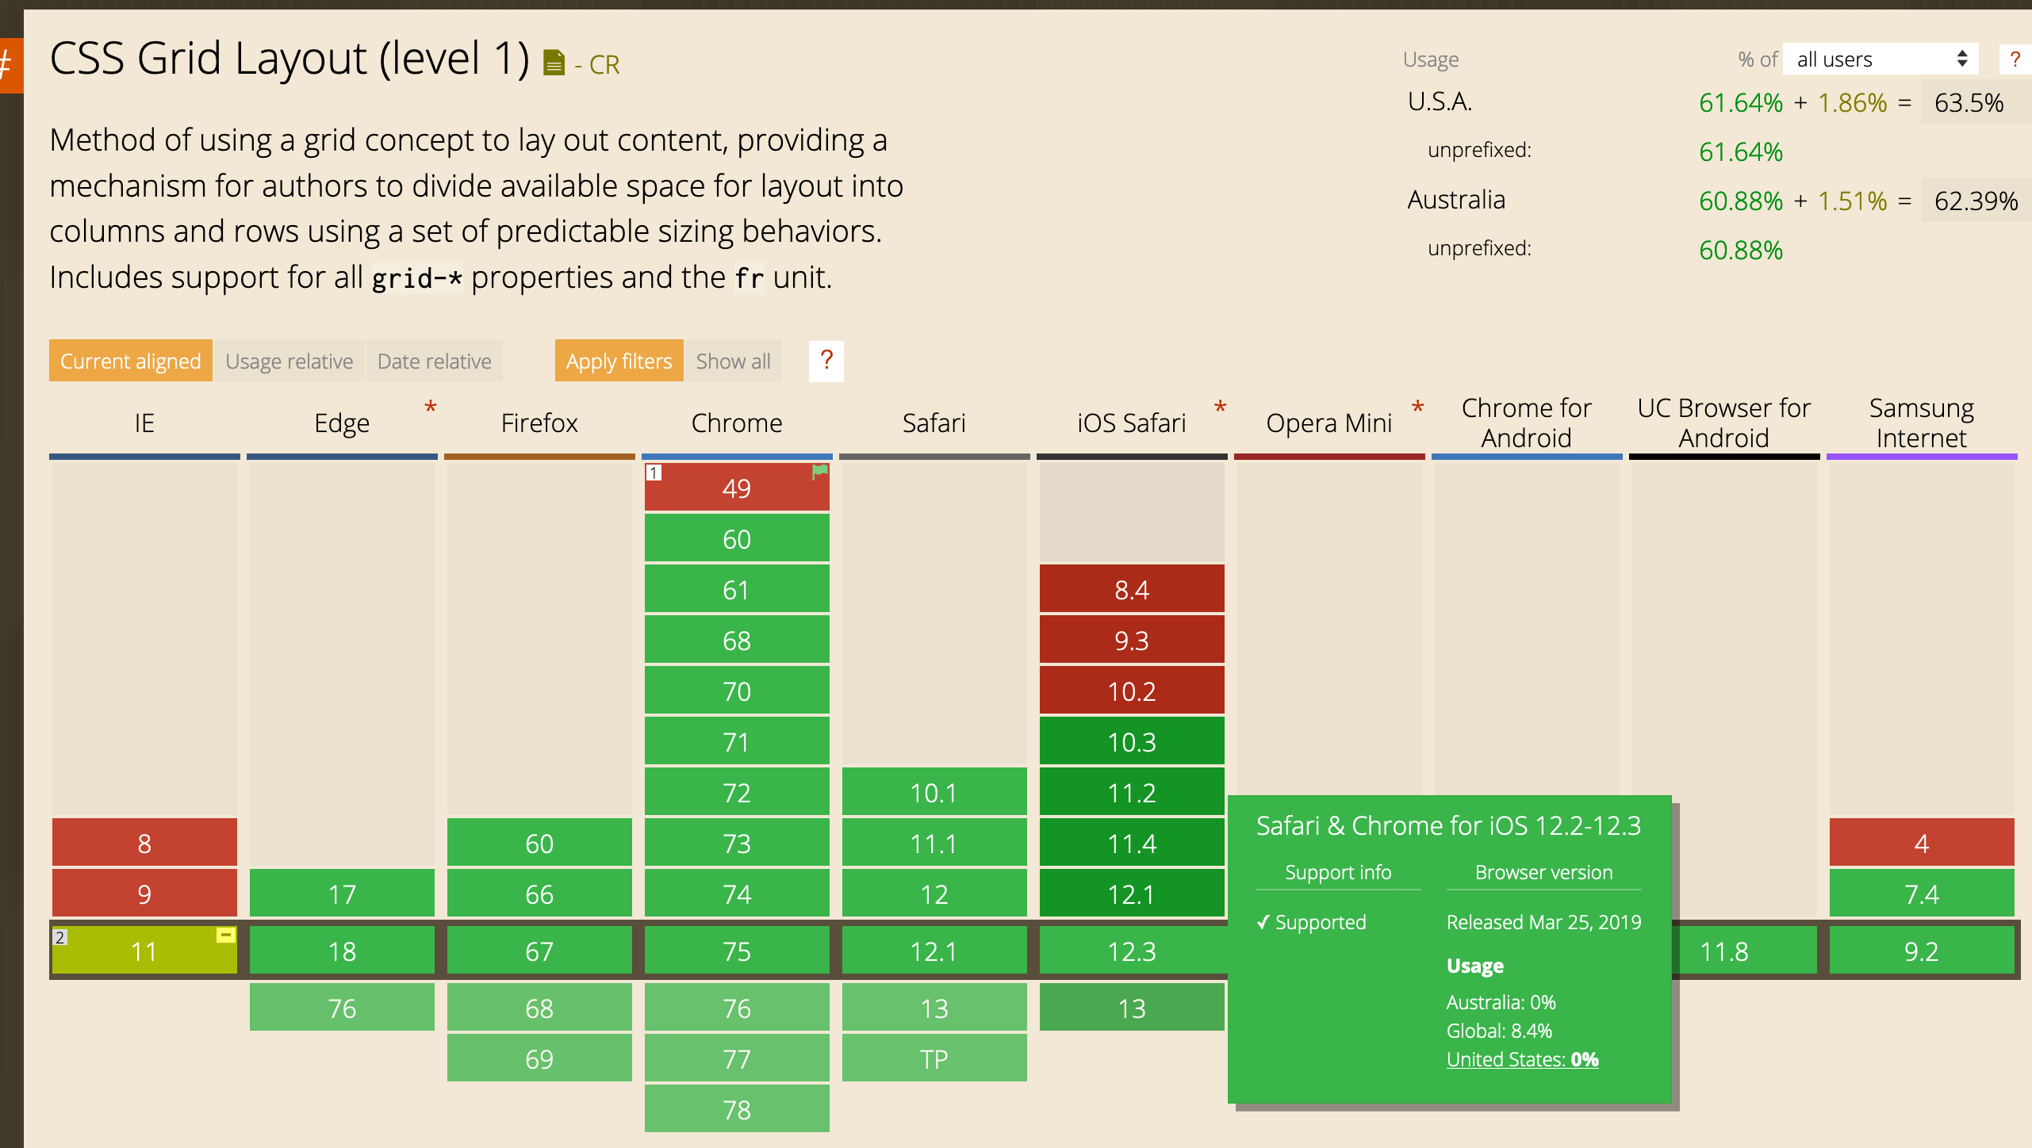Select the Current aligned view
The height and width of the screenshot is (1148, 2032).
pos(131,361)
